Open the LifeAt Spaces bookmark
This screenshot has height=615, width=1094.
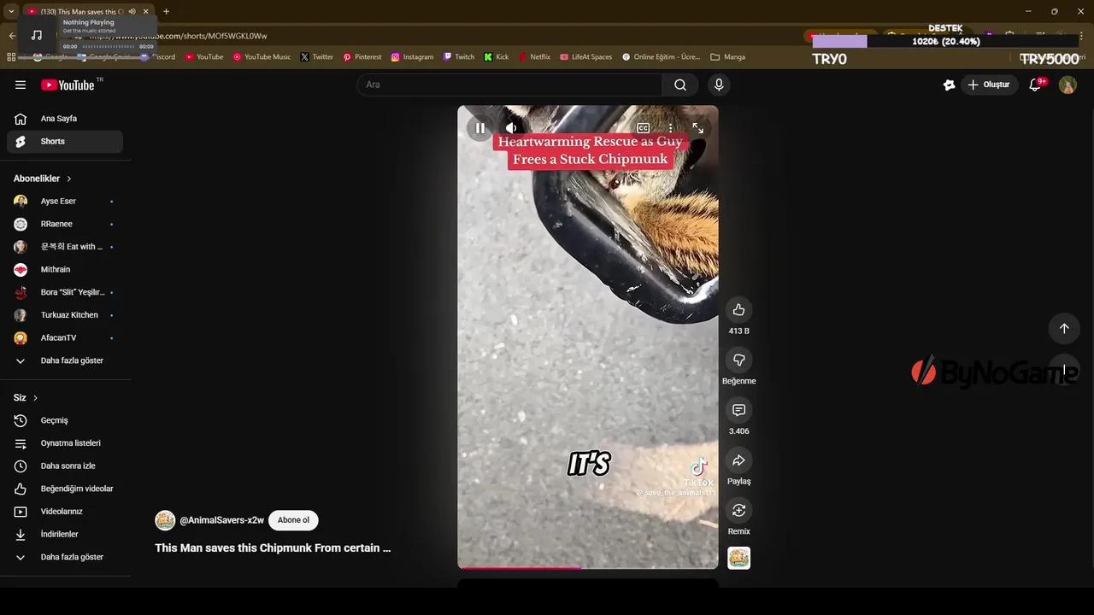[x=586, y=57]
